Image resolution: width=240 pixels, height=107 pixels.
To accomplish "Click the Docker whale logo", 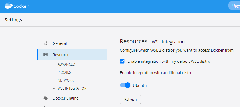I will tap(16, 6).
